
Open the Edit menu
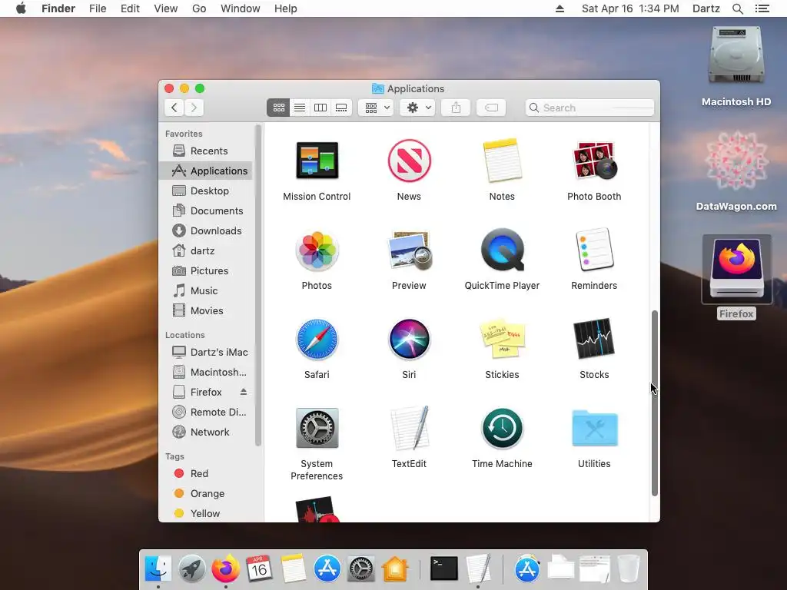[x=130, y=8]
